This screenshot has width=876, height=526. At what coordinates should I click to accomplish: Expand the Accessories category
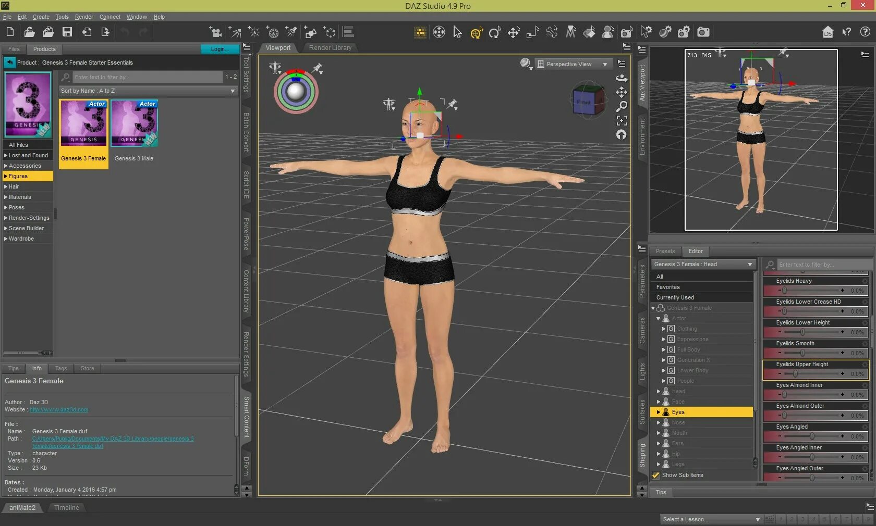6,166
